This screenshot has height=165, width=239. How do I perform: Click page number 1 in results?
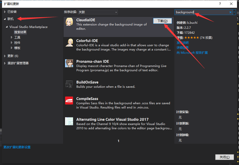tap(118, 141)
